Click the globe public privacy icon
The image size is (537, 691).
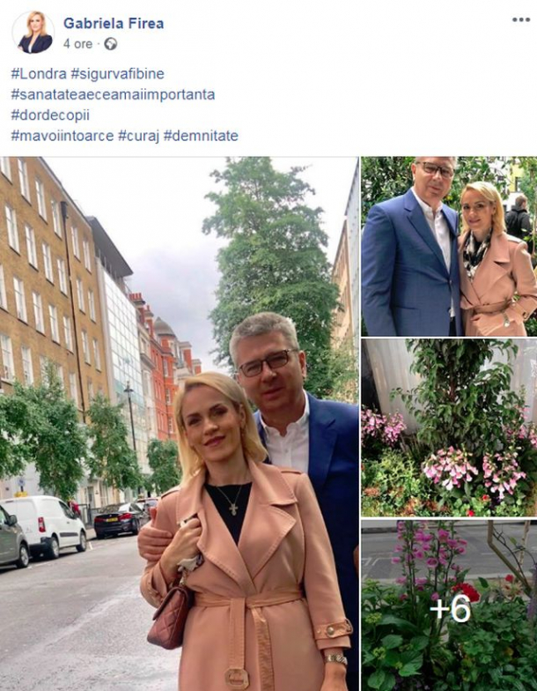coord(111,44)
